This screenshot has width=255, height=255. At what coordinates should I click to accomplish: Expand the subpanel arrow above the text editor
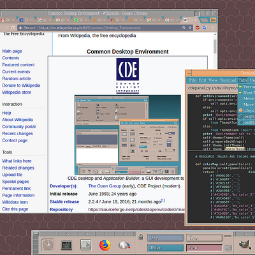pos(86,234)
